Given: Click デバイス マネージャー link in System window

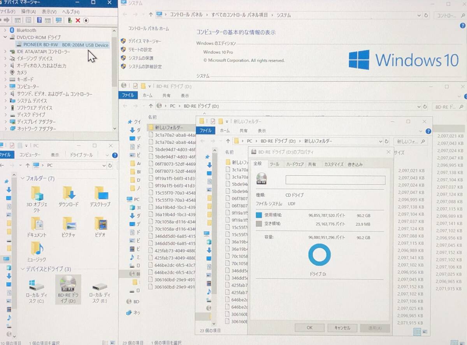Looking at the screenshot, I should point(144,41).
